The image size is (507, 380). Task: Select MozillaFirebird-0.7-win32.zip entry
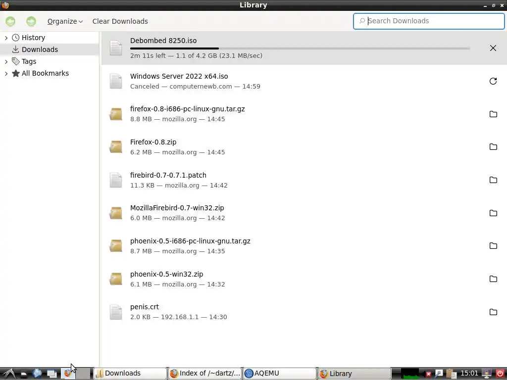304,213
